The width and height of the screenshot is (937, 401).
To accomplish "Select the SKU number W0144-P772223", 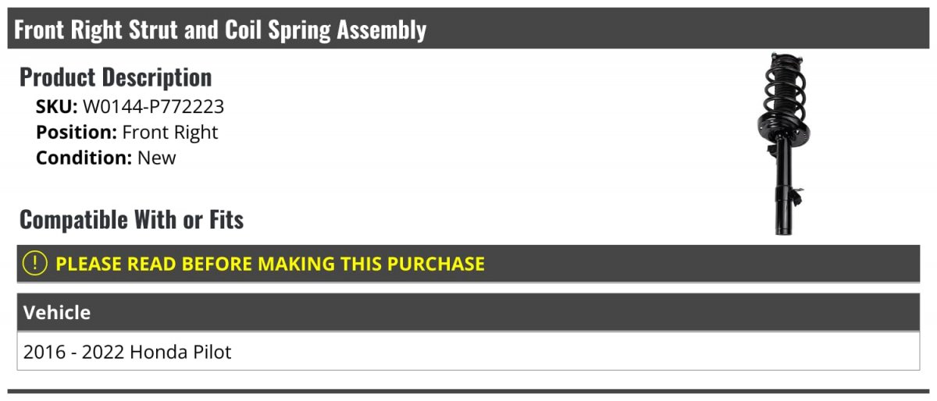I will pyautogui.click(x=153, y=107).
